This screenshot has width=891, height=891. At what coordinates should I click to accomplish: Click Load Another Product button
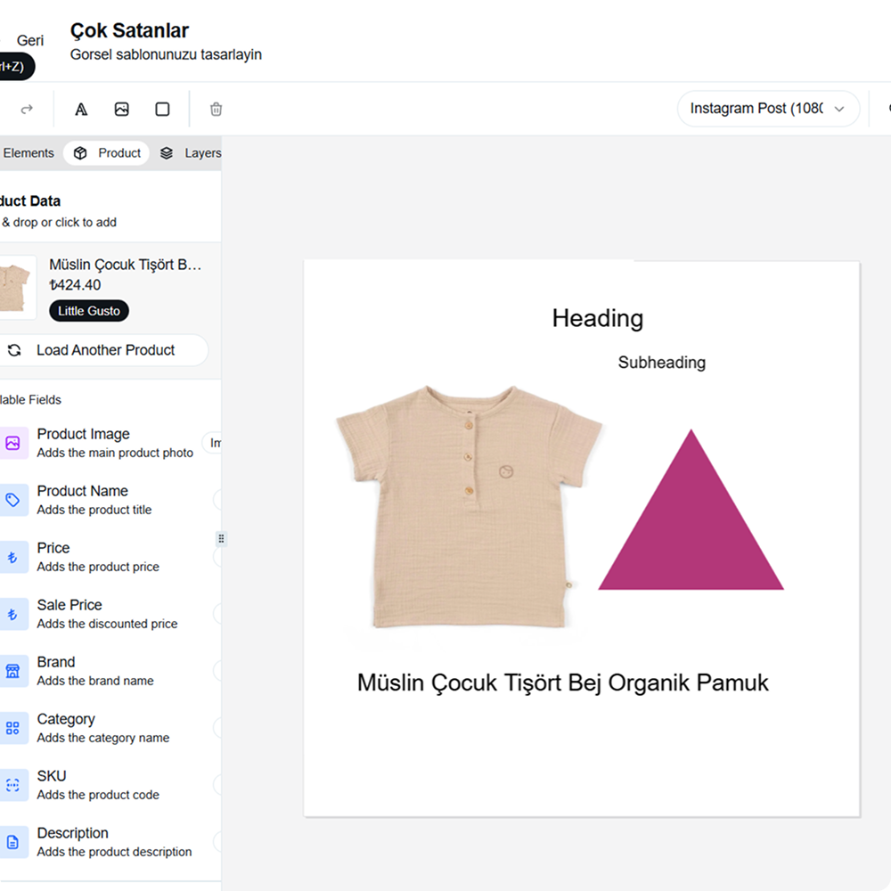(104, 350)
